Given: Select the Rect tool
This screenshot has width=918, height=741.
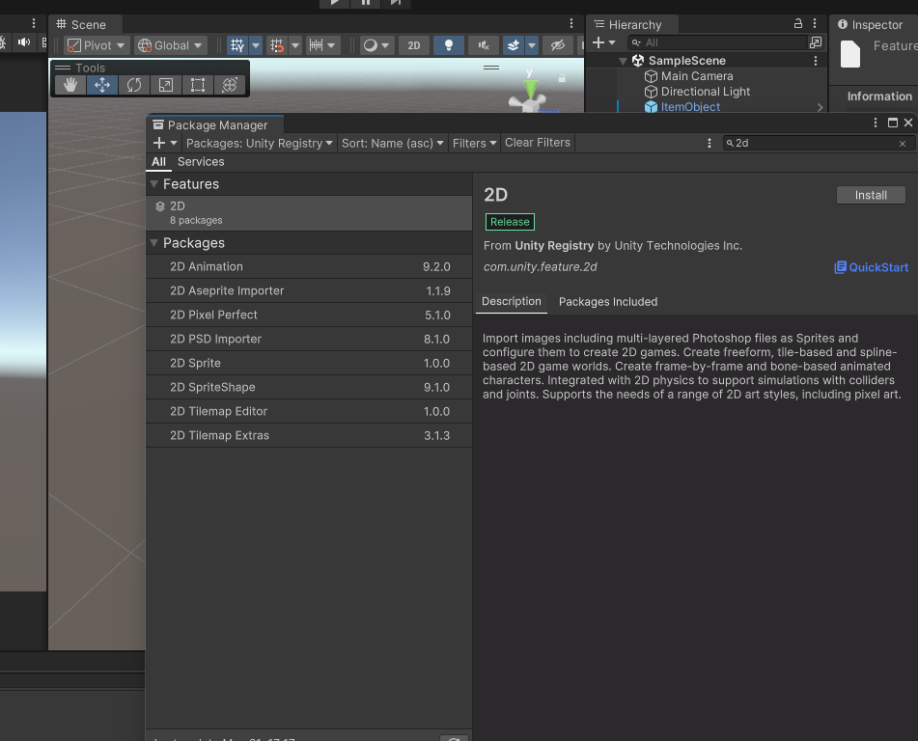Looking at the screenshot, I should [198, 85].
